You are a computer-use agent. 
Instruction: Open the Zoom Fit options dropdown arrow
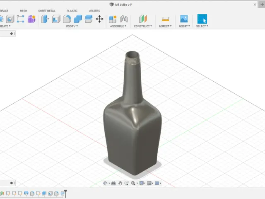click(137, 183)
